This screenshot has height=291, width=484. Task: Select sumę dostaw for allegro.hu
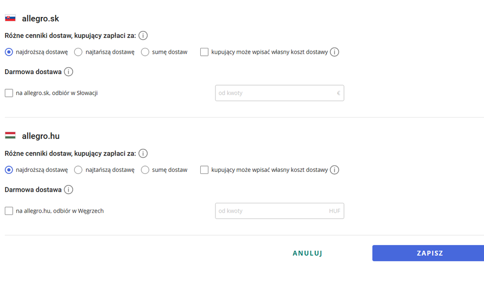pos(145,170)
